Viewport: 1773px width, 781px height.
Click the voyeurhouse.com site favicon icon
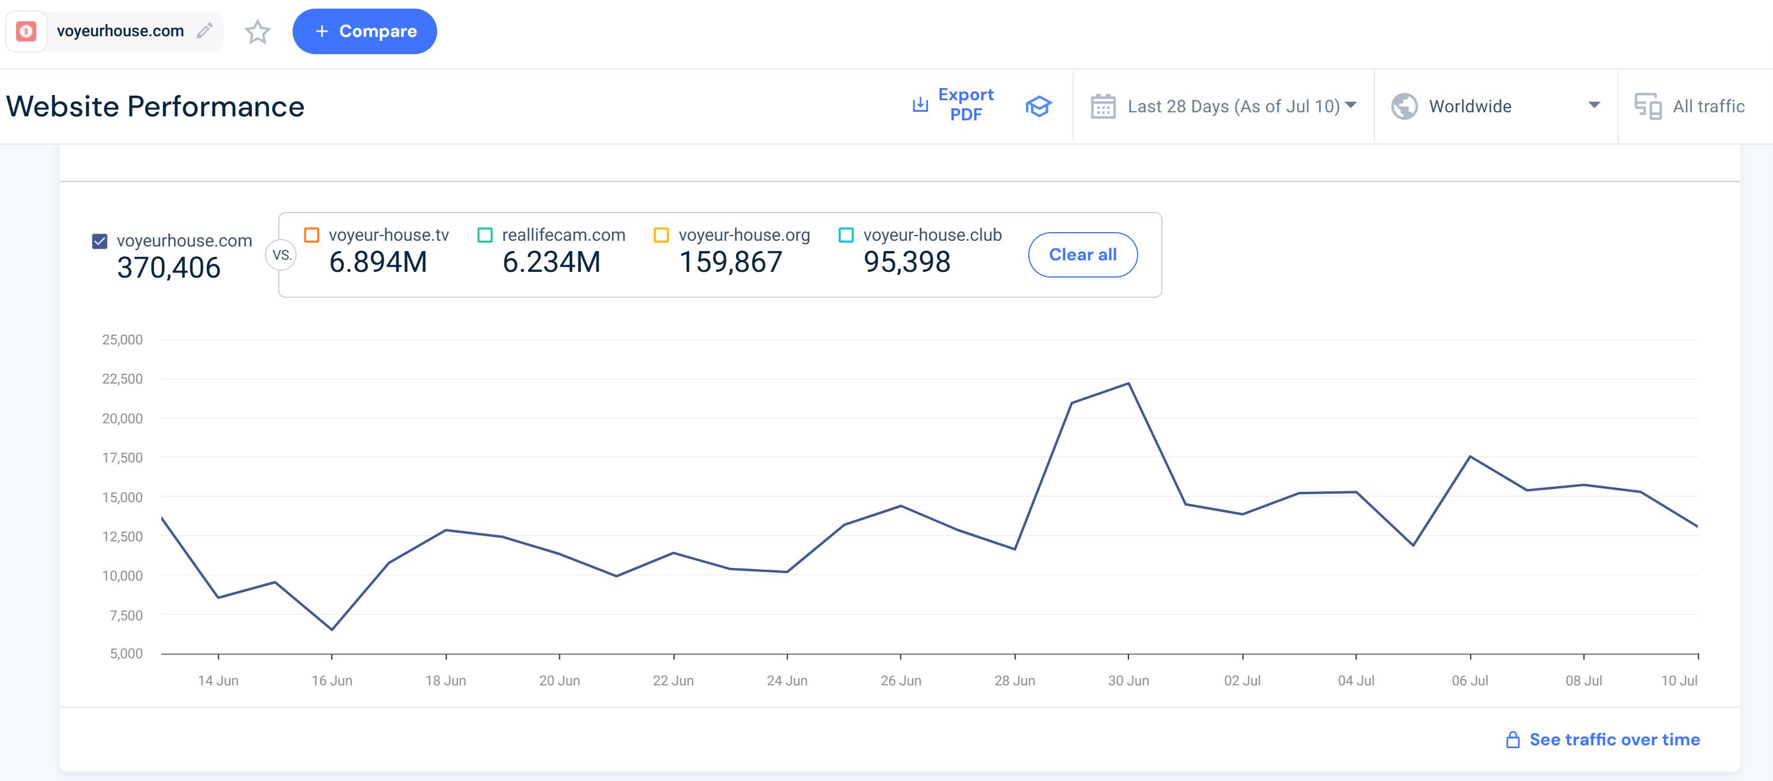point(26,31)
